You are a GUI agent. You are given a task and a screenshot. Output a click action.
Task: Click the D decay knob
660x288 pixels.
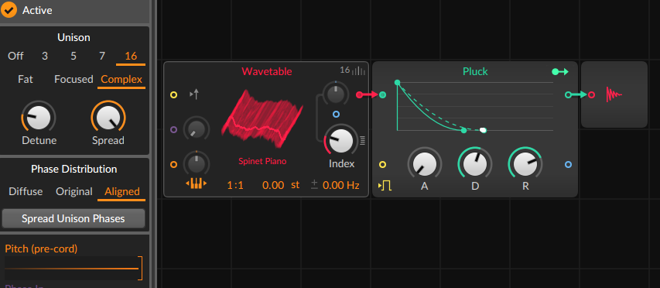(x=475, y=164)
